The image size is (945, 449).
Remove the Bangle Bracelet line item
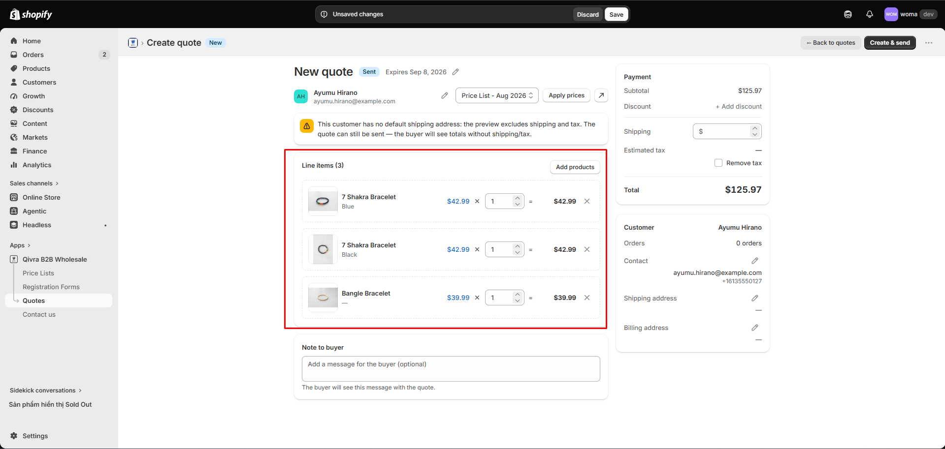coord(587,298)
